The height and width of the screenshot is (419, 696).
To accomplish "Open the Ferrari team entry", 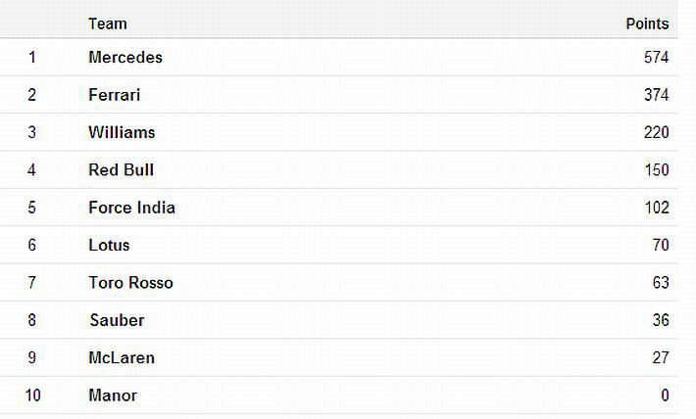I will 114,95.
